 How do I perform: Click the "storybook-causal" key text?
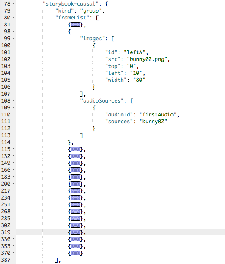coord(71,4)
